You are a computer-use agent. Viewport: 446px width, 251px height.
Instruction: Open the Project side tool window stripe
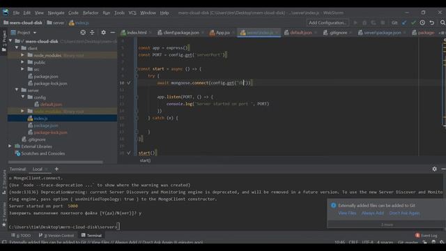click(4, 41)
